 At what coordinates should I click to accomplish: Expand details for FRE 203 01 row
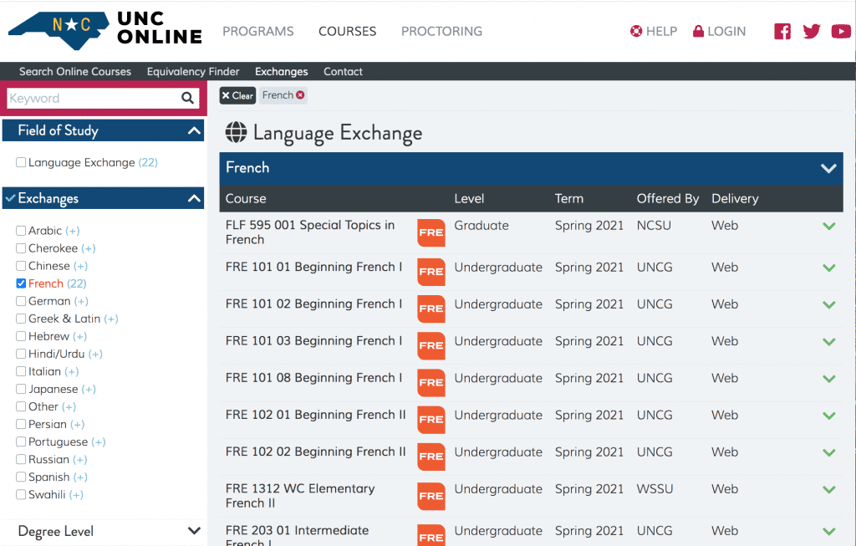(829, 531)
